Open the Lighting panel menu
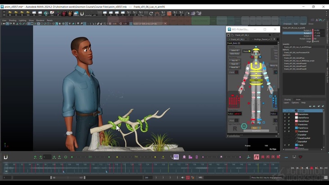329x185 pixels. [x=22, y=20]
